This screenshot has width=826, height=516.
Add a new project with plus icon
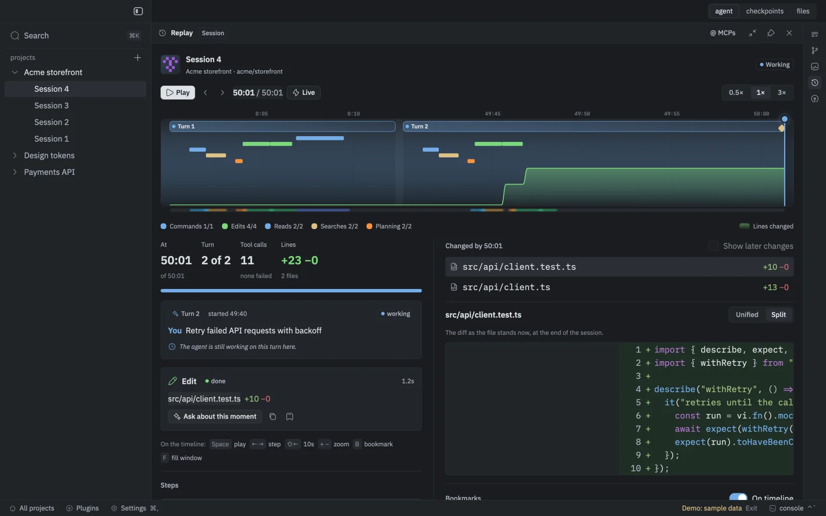(x=137, y=57)
